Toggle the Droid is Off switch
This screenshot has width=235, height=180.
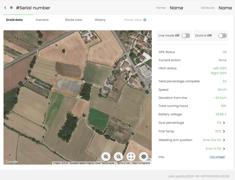pyautogui.click(x=222, y=36)
